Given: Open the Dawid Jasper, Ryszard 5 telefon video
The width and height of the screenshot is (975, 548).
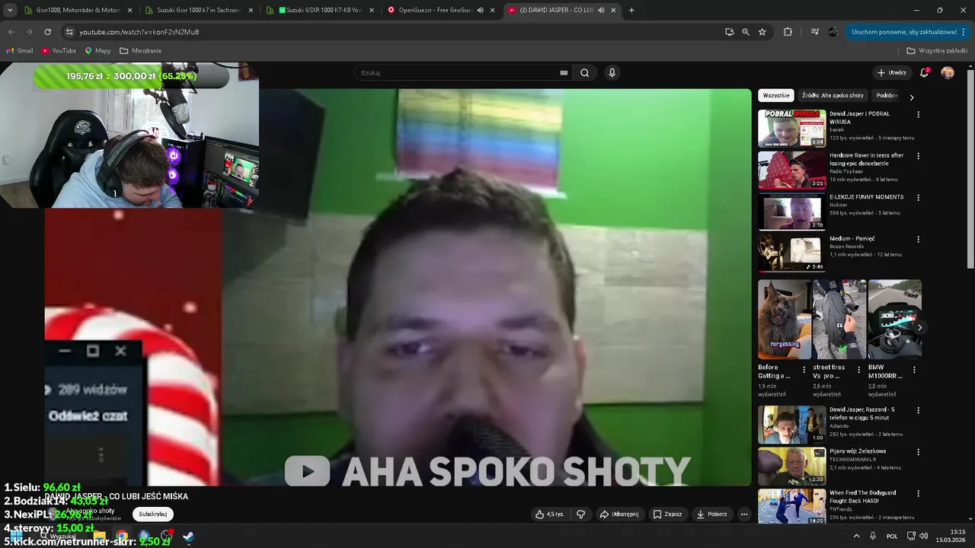Looking at the screenshot, I should pyautogui.click(x=791, y=425).
